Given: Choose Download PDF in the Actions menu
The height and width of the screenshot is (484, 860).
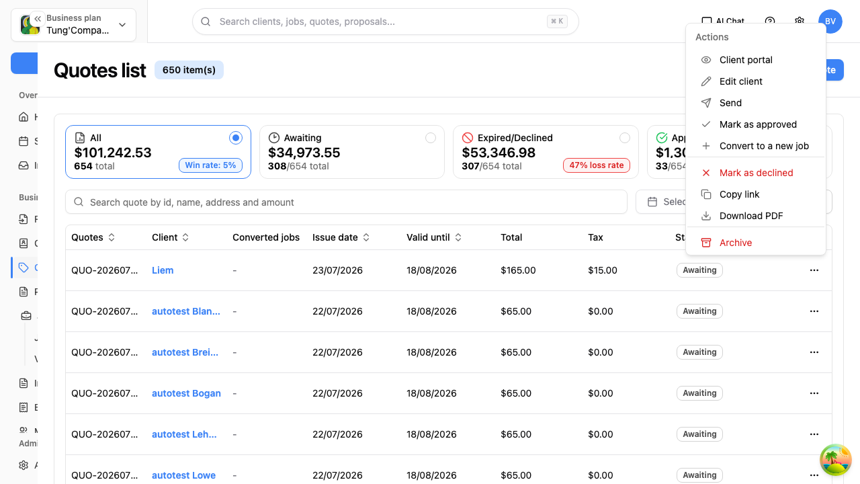Looking at the screenshot, I should 756,216.
